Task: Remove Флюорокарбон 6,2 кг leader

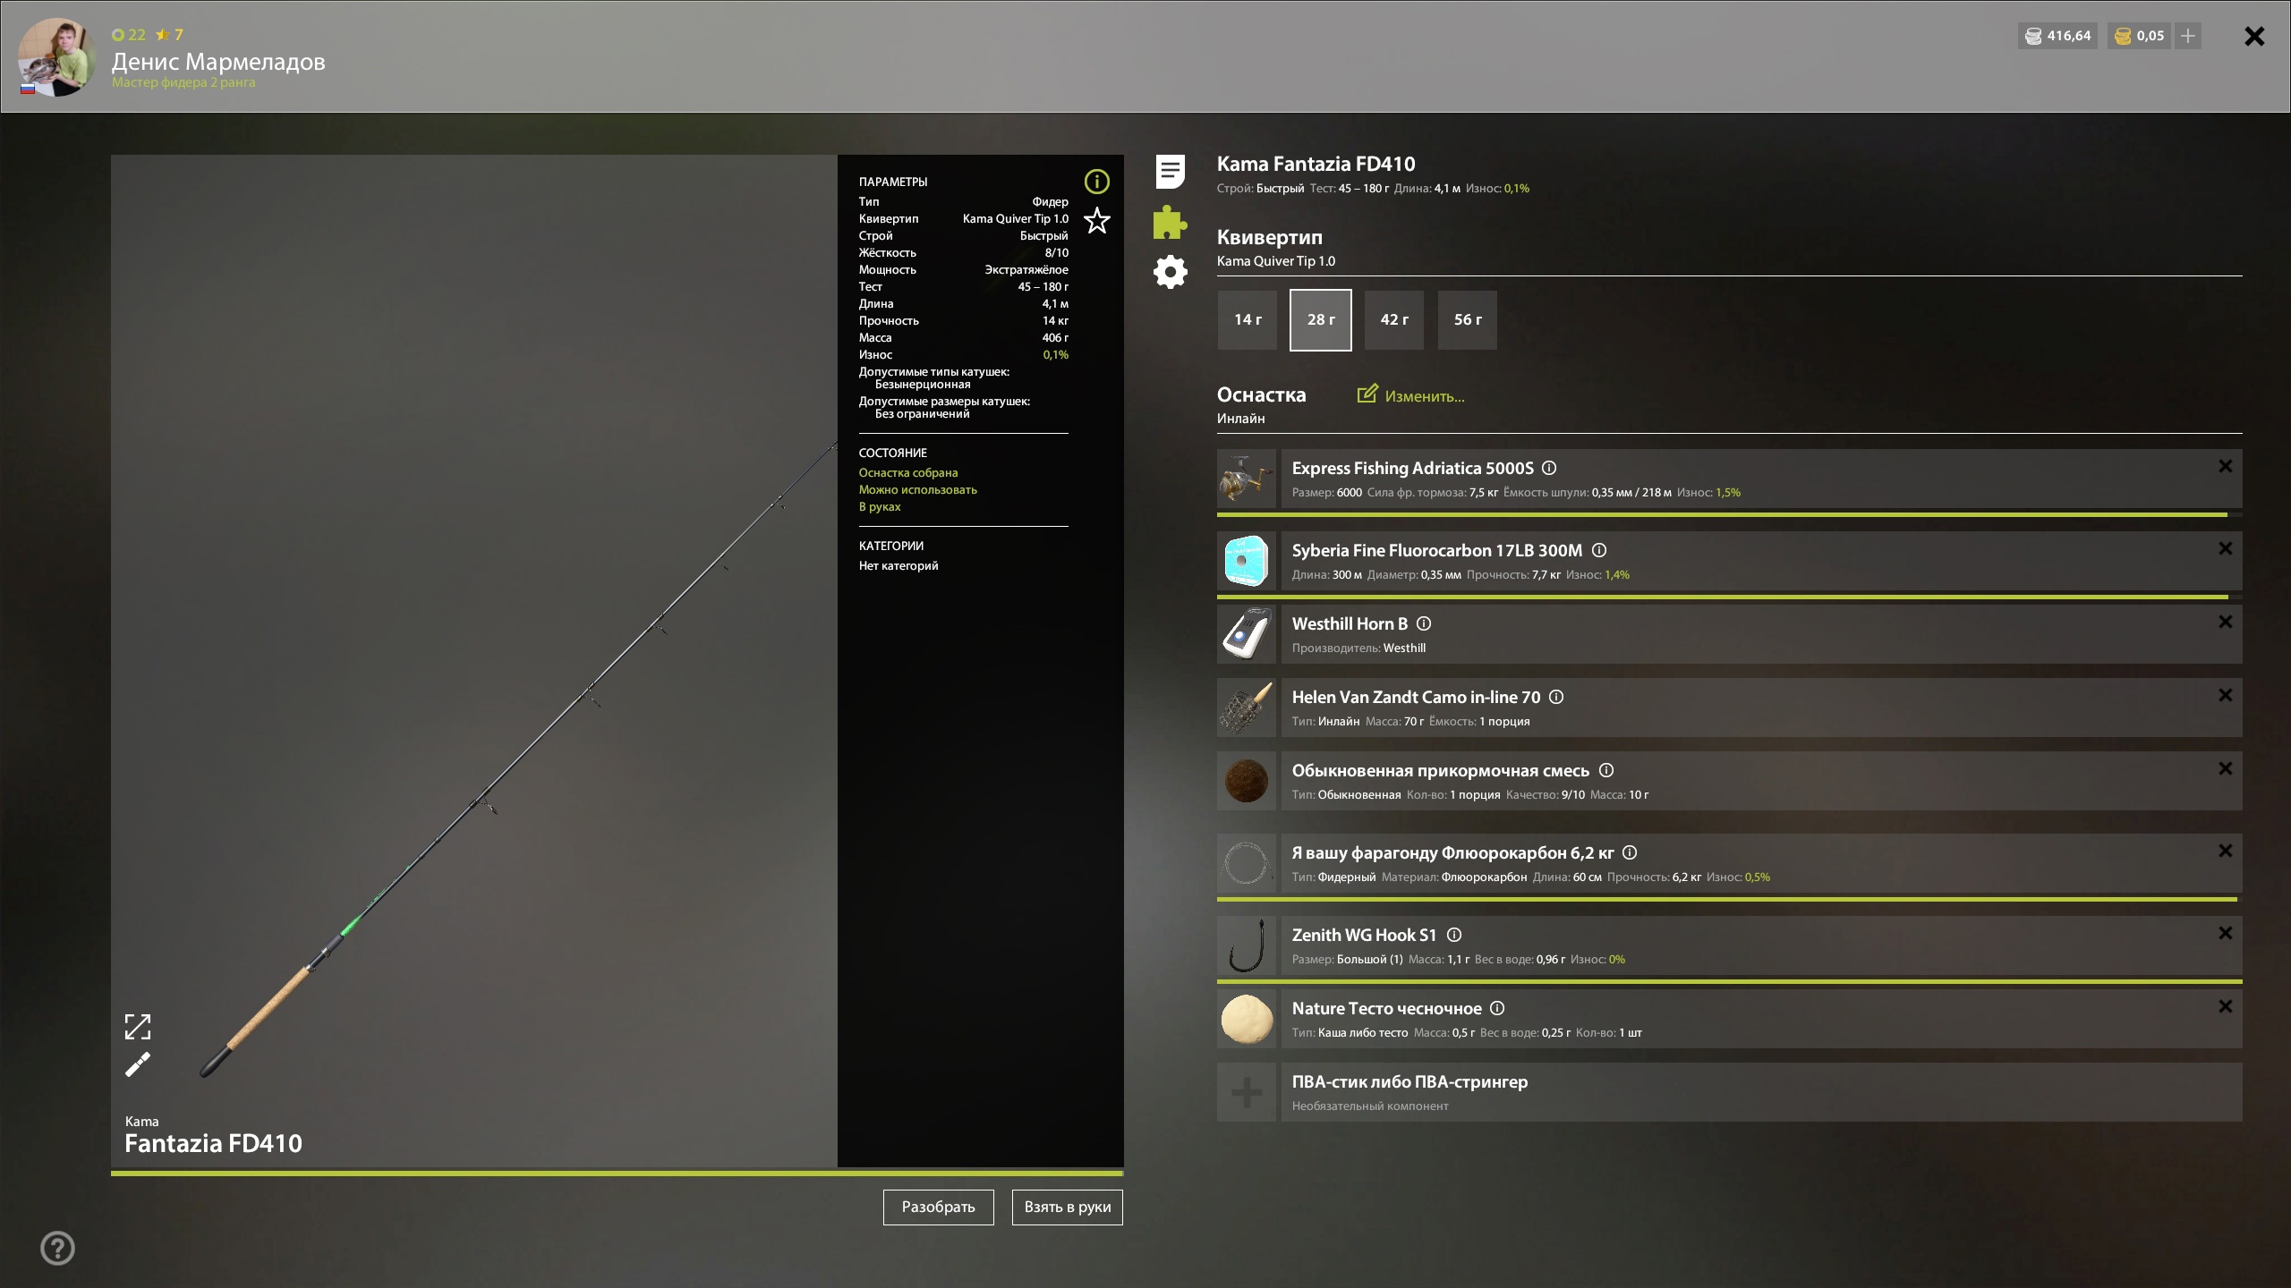Action: [2225, 851]
